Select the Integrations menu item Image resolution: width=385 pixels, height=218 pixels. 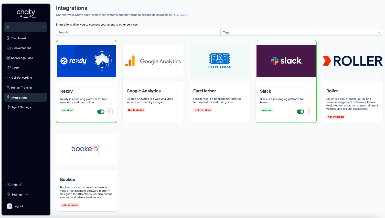coord(26,97)
